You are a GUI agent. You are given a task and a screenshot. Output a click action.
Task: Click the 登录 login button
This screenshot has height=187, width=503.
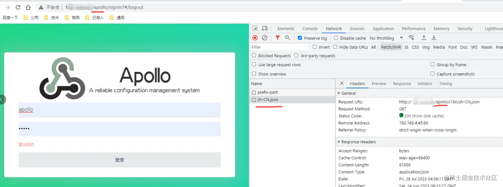coord(119,160)
